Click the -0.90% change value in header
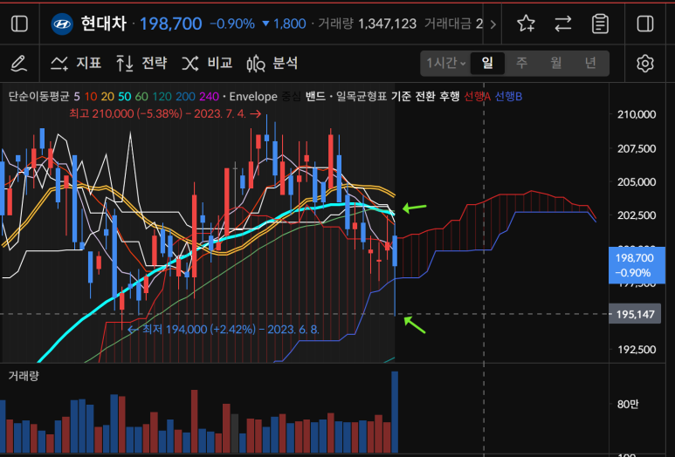This screenshot has width=675, height=457. coord(232,24)
